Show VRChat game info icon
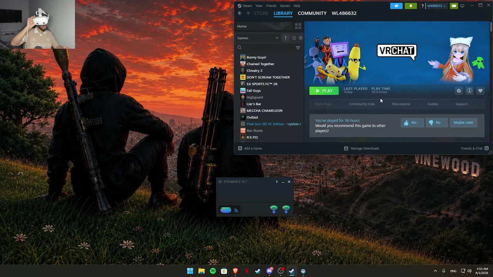The width and height of the screenshot is (493, 277). coord(470,91)
